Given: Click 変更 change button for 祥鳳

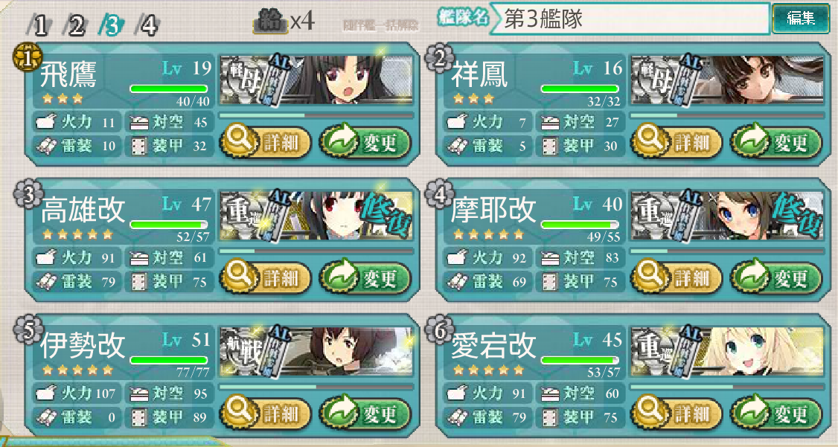Looking at the screenshot, I should (776, 143).
